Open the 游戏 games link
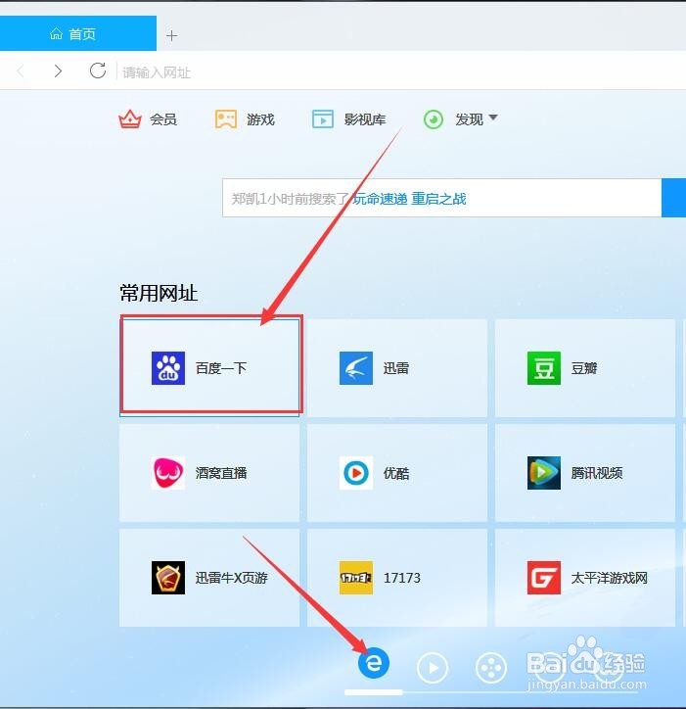The width and height of the screenshot is (686, 709). click(x=260, y=119)
